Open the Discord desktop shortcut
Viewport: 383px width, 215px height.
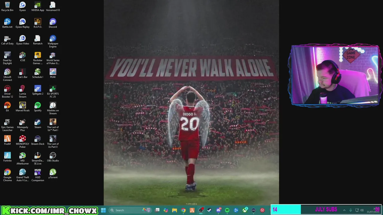(x=53, y=23)
